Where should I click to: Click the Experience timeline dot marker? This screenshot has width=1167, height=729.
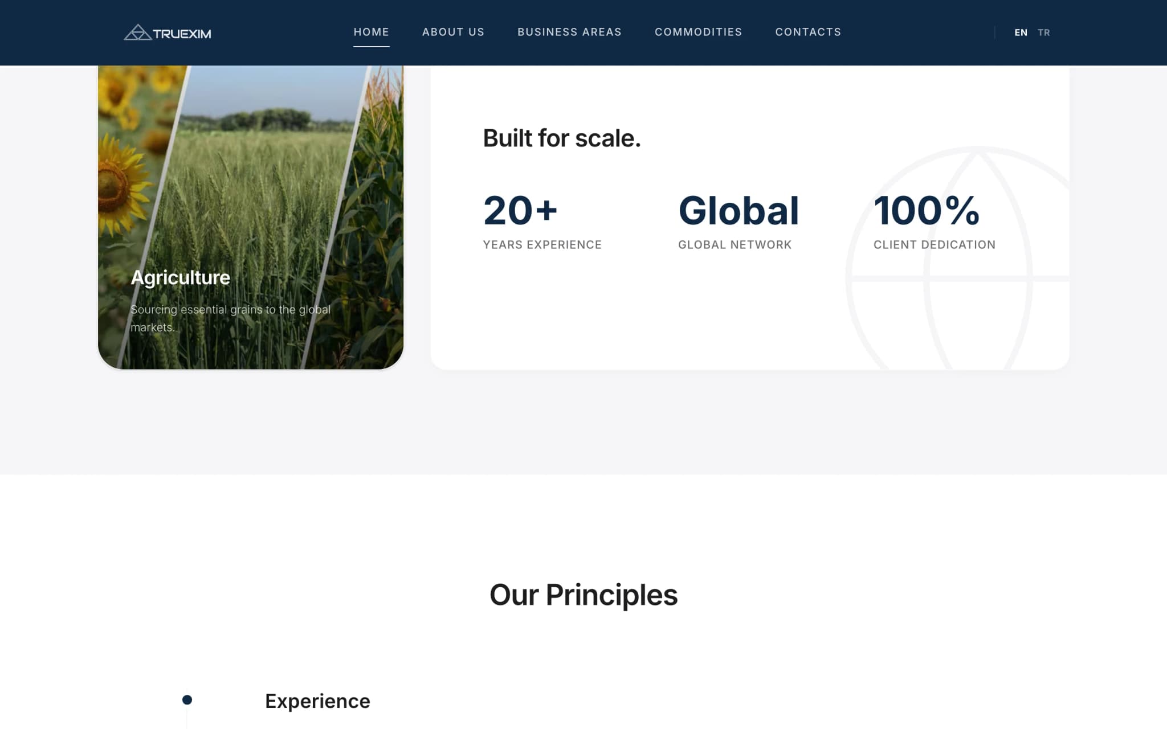click(x=187, y=700)
